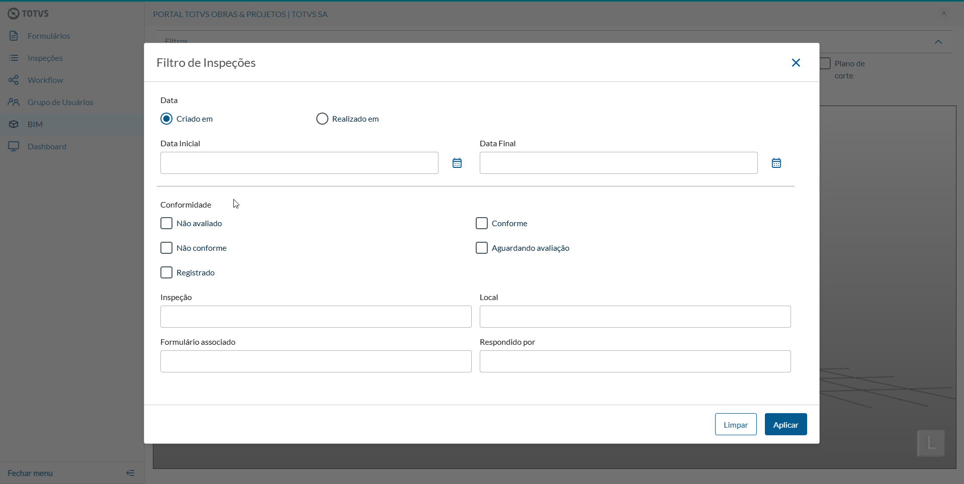Select the Criado em radio option
The width and height of the screenshot is (964, 484).
(x=166, y=119)
